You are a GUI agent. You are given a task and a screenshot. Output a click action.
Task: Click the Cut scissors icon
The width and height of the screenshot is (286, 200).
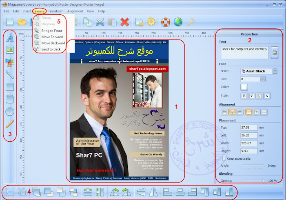pos(100,22)
